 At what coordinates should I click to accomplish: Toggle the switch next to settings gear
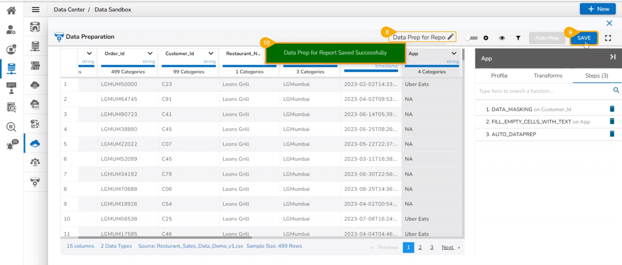click(471, 38)
